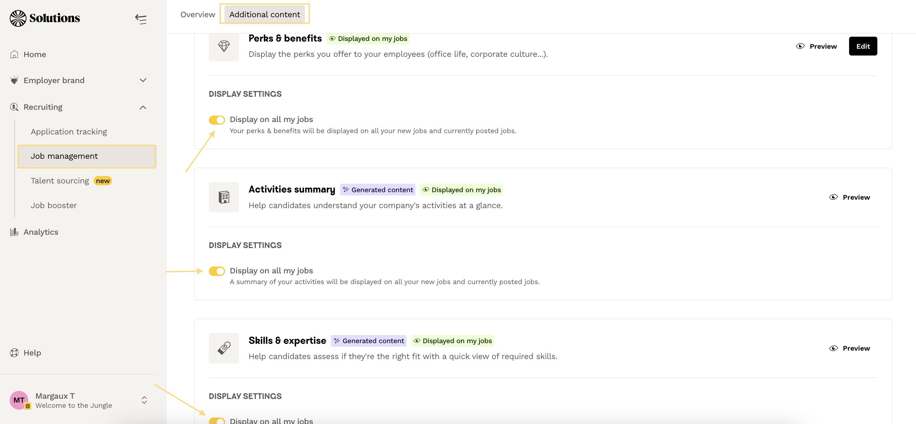916x424 pixels.
Task: Open the Margaux T account switcher
Action: pos(144,400)
